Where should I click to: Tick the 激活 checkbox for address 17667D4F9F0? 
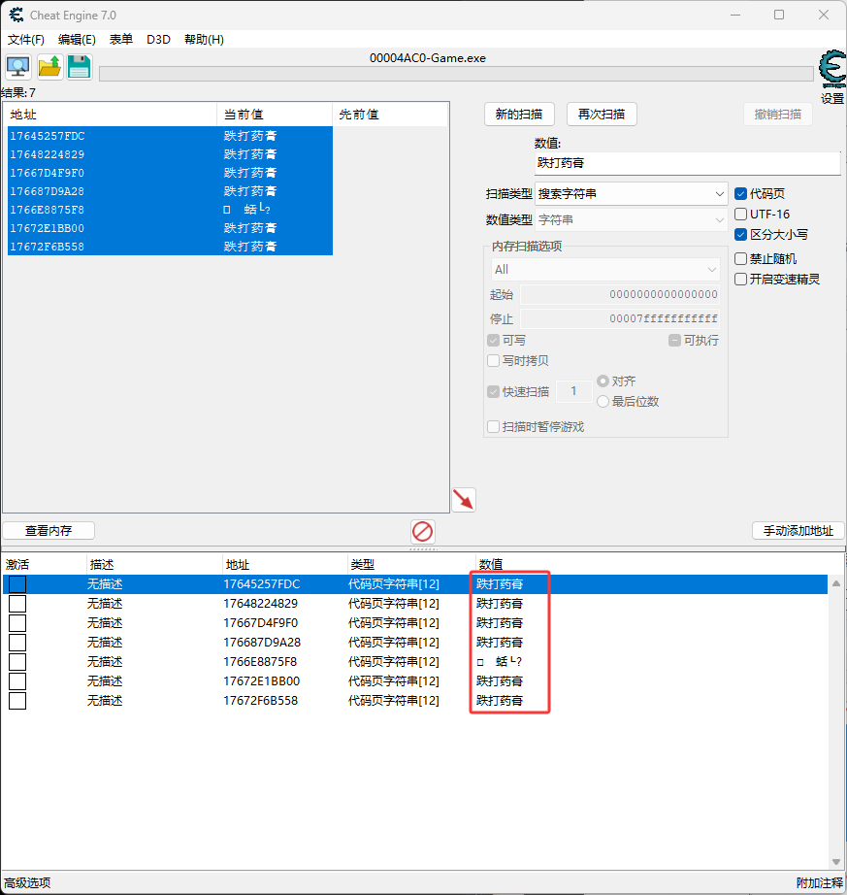point(17,623)
